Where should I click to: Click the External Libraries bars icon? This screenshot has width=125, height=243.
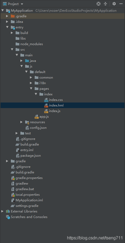coord(8,211)
